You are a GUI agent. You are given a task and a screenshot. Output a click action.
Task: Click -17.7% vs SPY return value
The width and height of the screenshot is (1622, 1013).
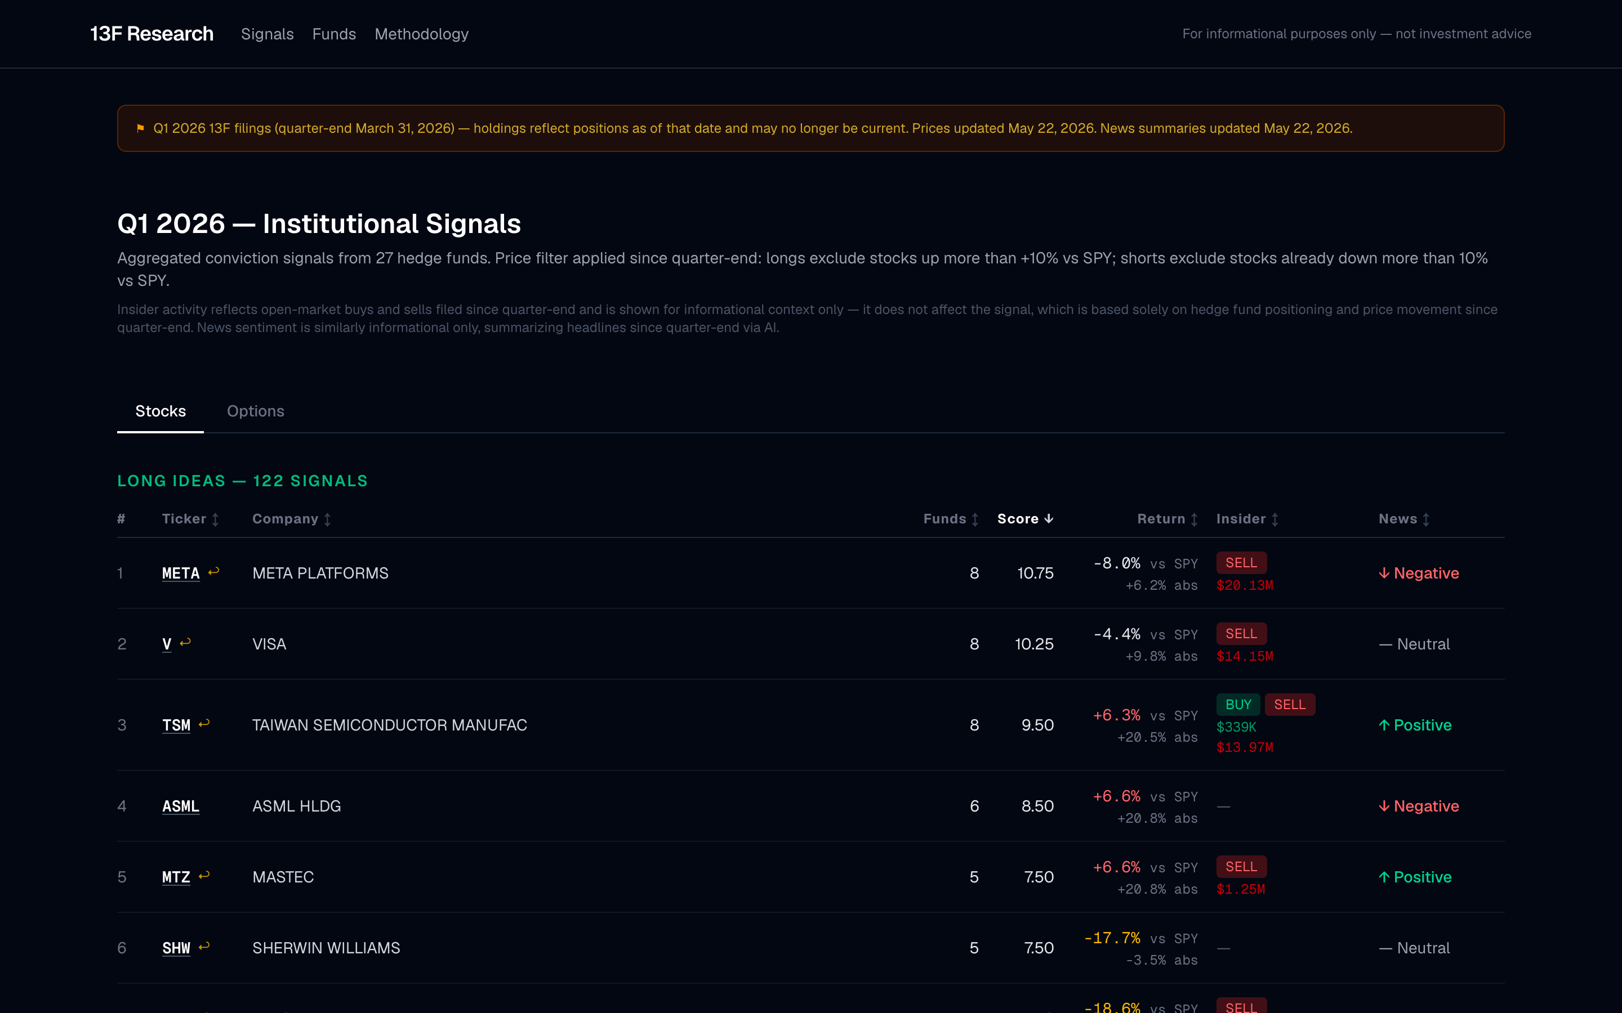(x=1141, y=939)
